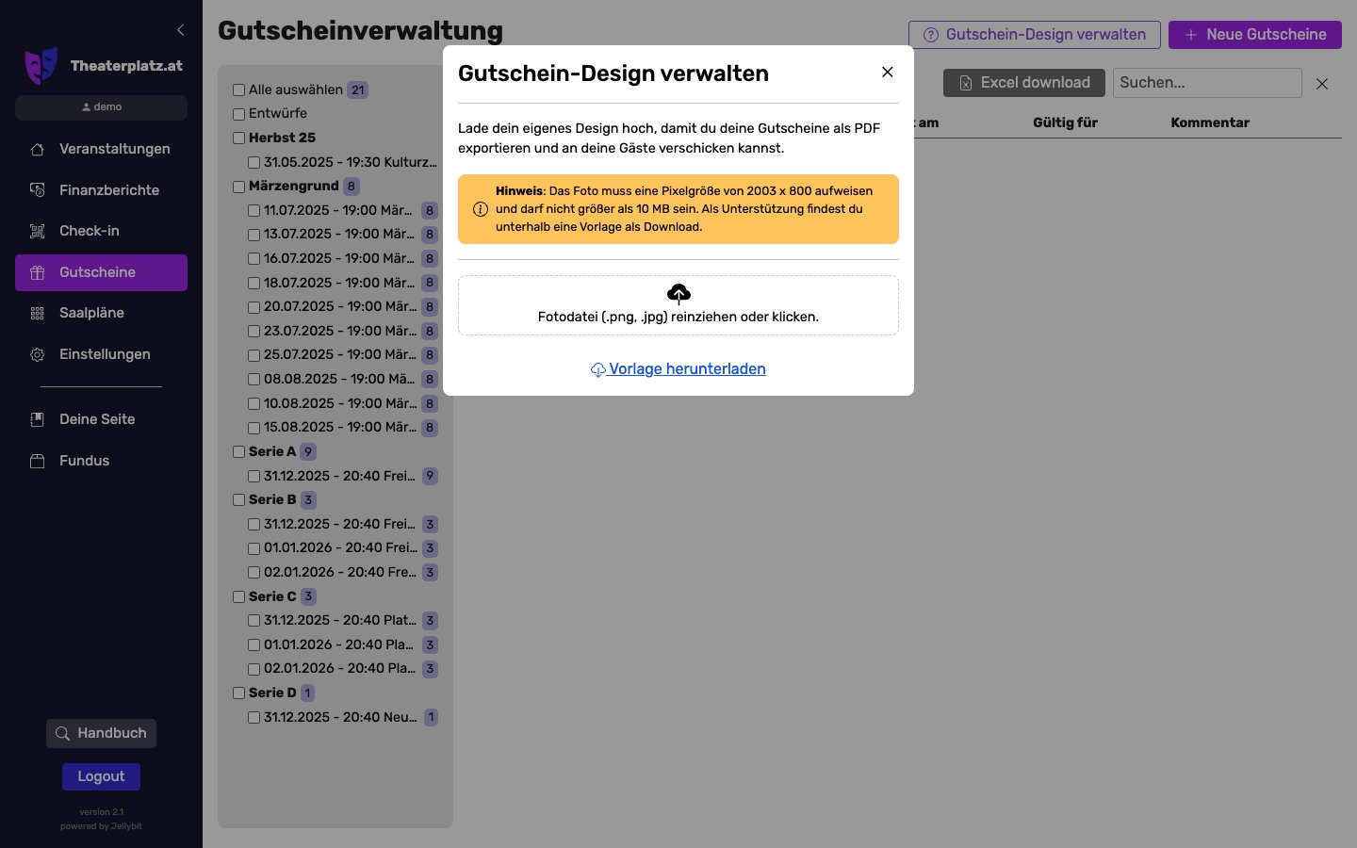1357x848 pixels.
Task: Click the Saalpläne grid icon
Action: [x=38, y=314]
